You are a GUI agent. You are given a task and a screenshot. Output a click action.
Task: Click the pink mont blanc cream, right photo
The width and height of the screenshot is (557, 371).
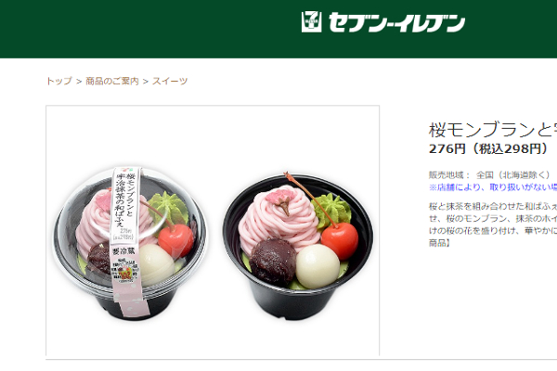tap(279, 219)
